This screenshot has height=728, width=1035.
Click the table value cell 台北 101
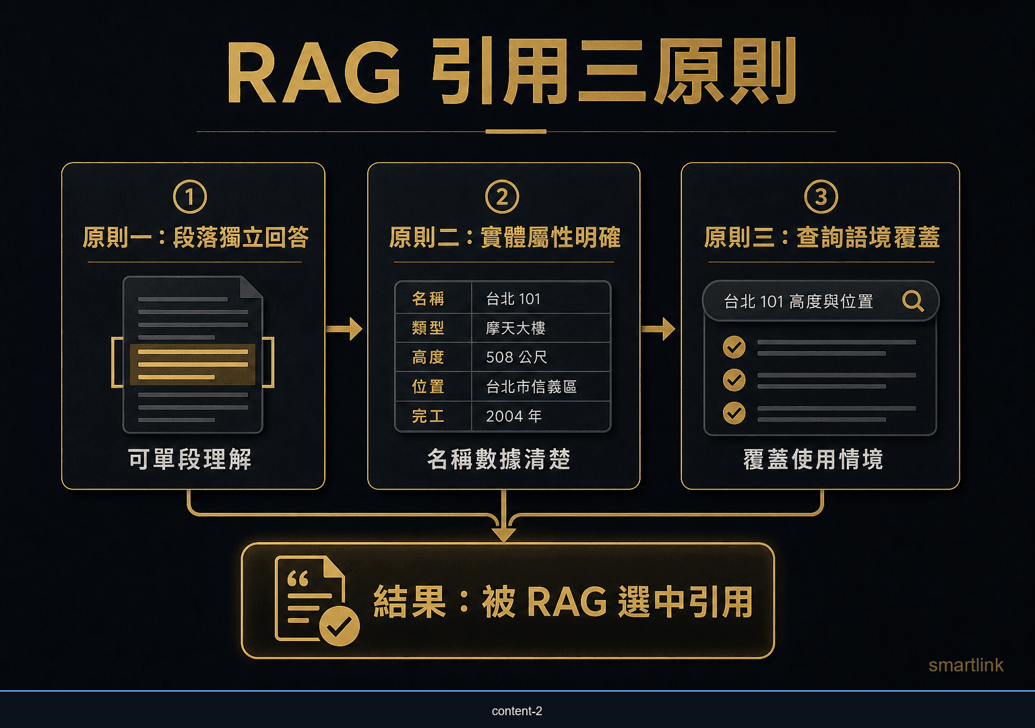pos(540,299)
